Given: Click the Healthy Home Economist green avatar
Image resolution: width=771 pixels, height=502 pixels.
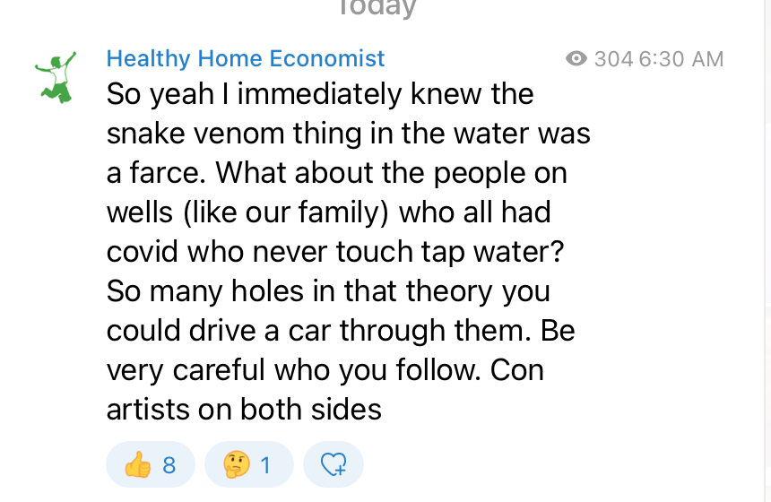Looking at the screenshot, I should 55,77.
